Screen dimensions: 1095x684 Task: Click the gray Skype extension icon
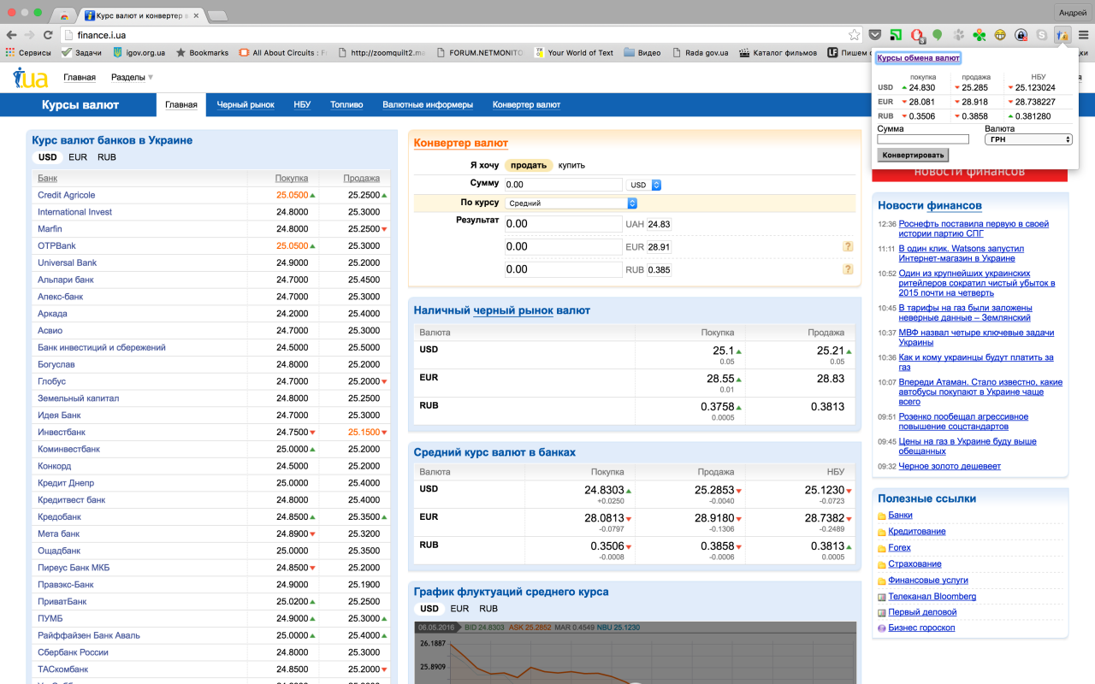1041,35
